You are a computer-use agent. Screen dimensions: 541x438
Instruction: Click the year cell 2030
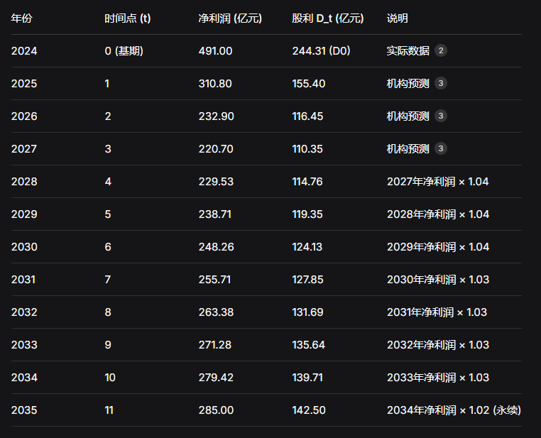24,246
